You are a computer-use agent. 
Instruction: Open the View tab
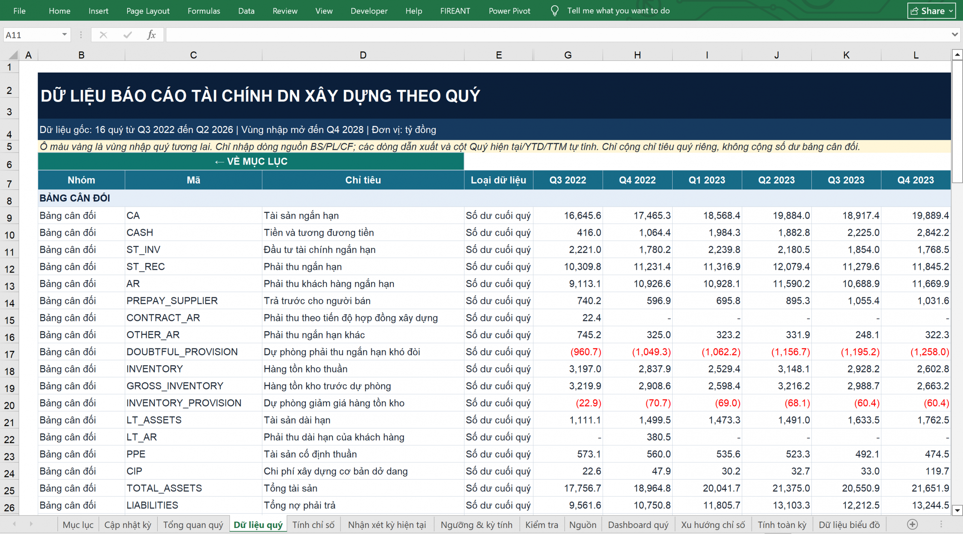point(324,11)
